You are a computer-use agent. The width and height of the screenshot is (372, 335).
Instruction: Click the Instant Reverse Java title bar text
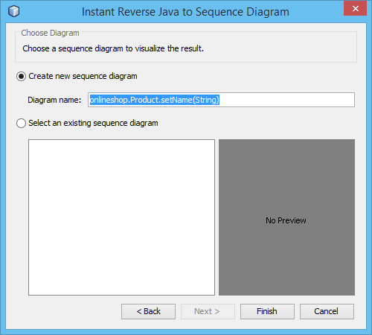[185, 12]
